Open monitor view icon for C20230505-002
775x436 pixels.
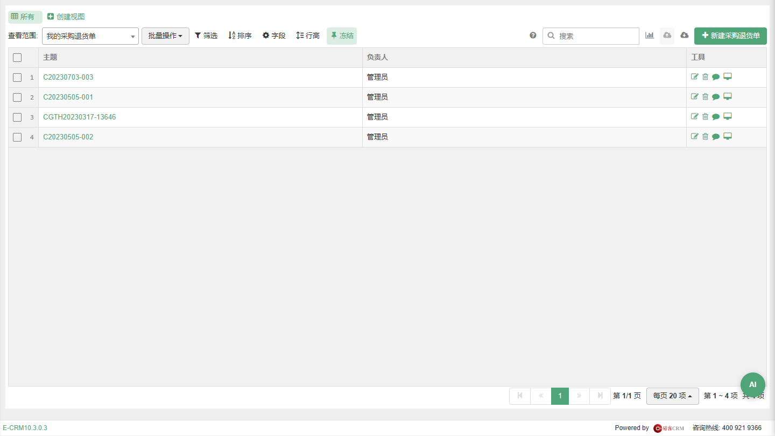728,136
